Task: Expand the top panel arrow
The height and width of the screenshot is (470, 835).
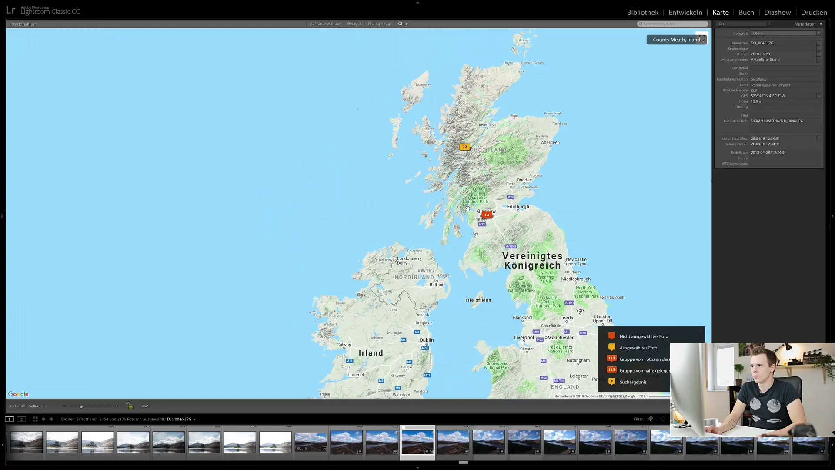Action: coord(417,3)
